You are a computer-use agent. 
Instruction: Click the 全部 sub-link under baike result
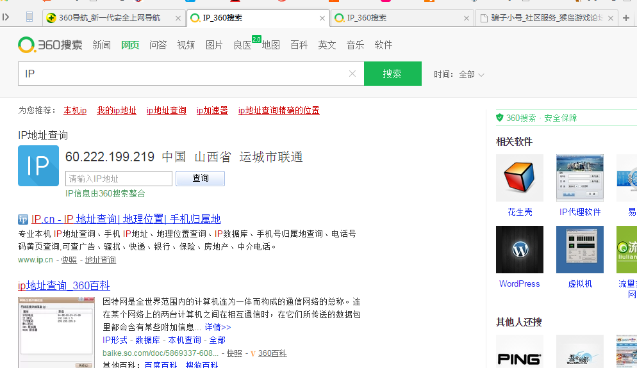point(217,340)
